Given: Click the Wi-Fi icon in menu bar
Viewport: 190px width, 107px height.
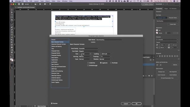Looking at the screenshot, I should coord(138,1).
